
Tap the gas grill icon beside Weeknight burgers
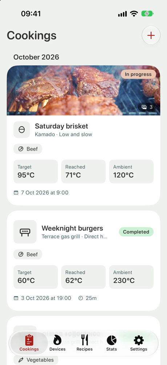click(25, 232)
